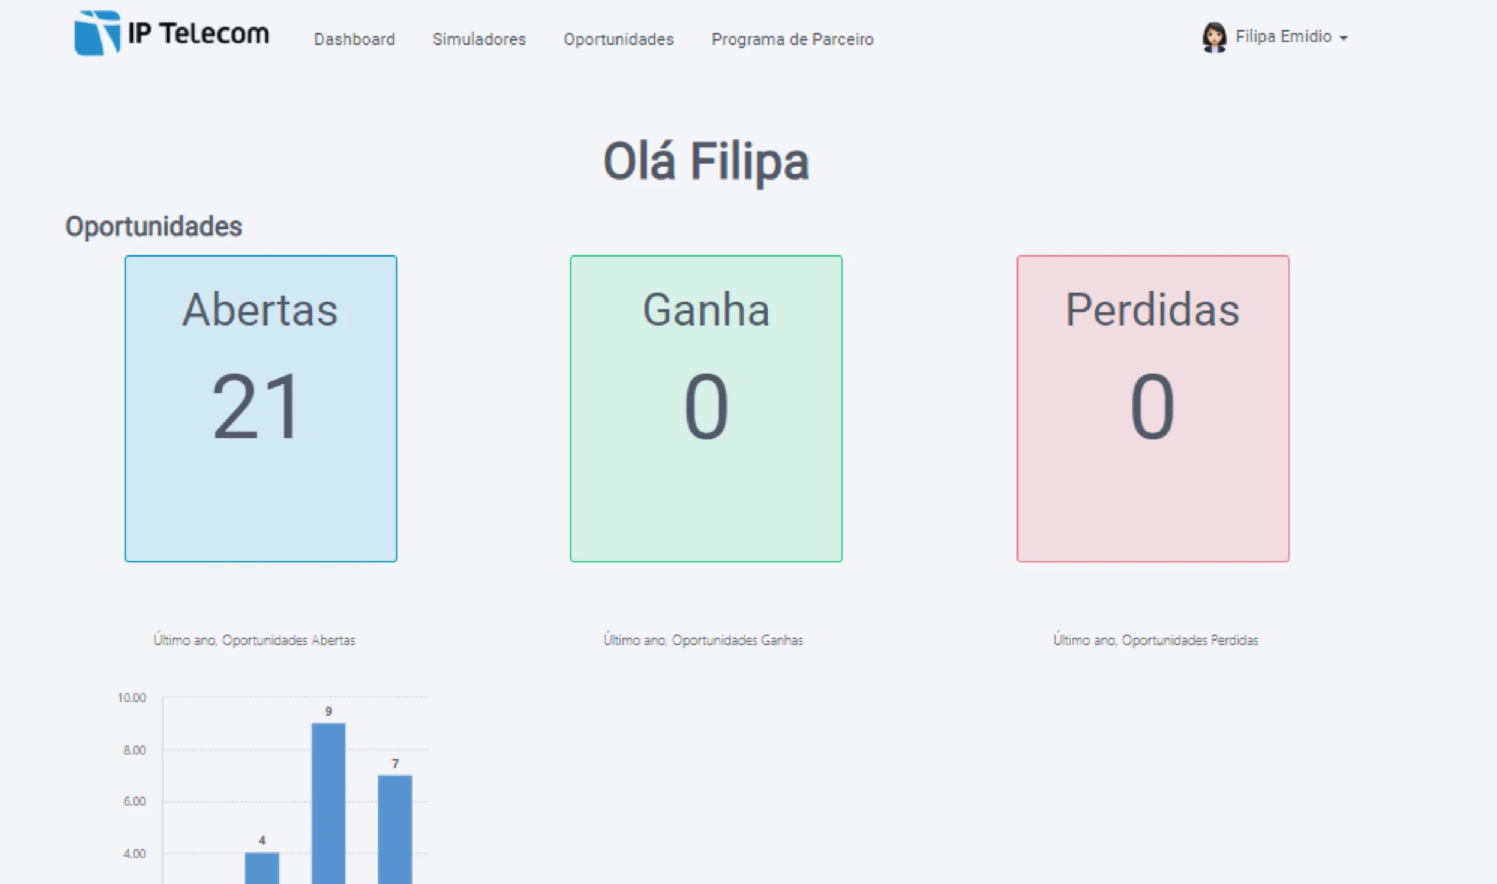The image size is (1497, 884).
Task: Click the Oportunidades Abertas chart title
Action: pos(254,641)
